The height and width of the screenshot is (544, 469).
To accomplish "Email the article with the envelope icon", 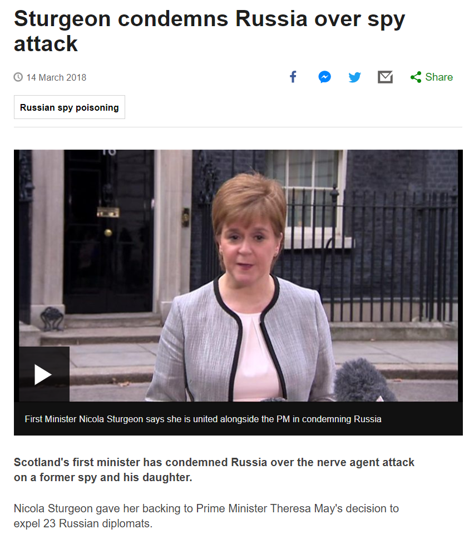I will (x=385, y=77).
